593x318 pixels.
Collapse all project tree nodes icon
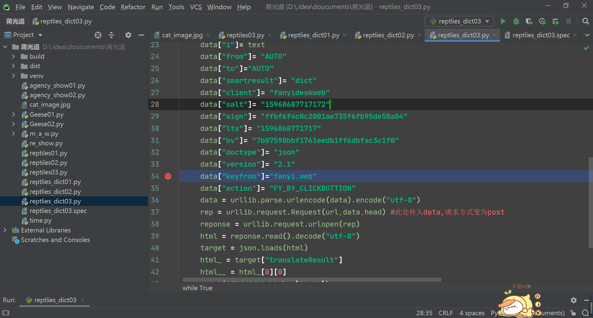pyautogui.click(x=111, y=35)
